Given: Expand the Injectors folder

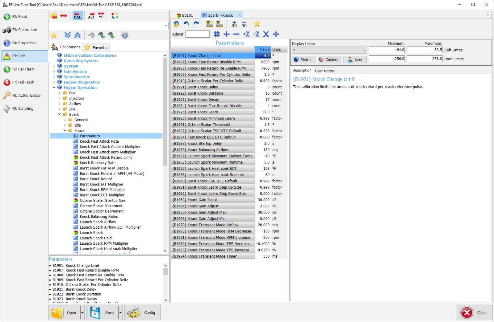Looking at the screenshot, I should (x=60, y=98).
